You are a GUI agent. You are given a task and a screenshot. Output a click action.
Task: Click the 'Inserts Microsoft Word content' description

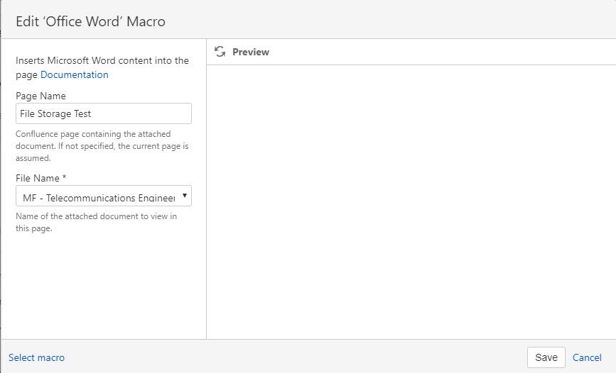(102, 67)
